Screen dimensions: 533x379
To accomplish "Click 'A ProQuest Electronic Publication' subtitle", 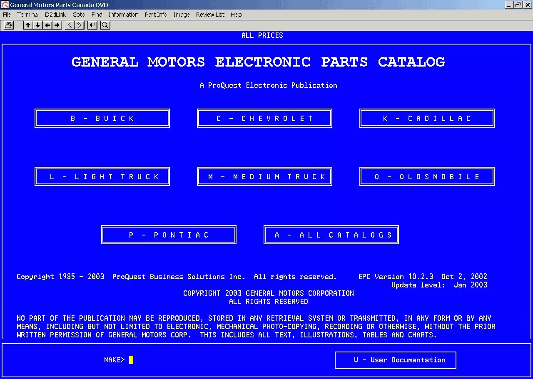I will pos(269,85).
